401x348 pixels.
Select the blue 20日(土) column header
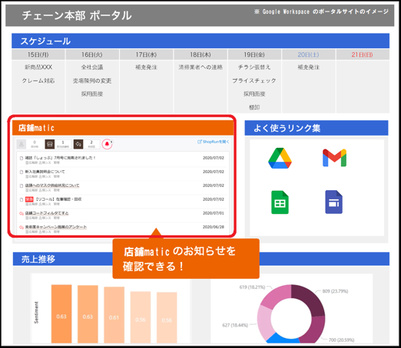pos(309,54)
